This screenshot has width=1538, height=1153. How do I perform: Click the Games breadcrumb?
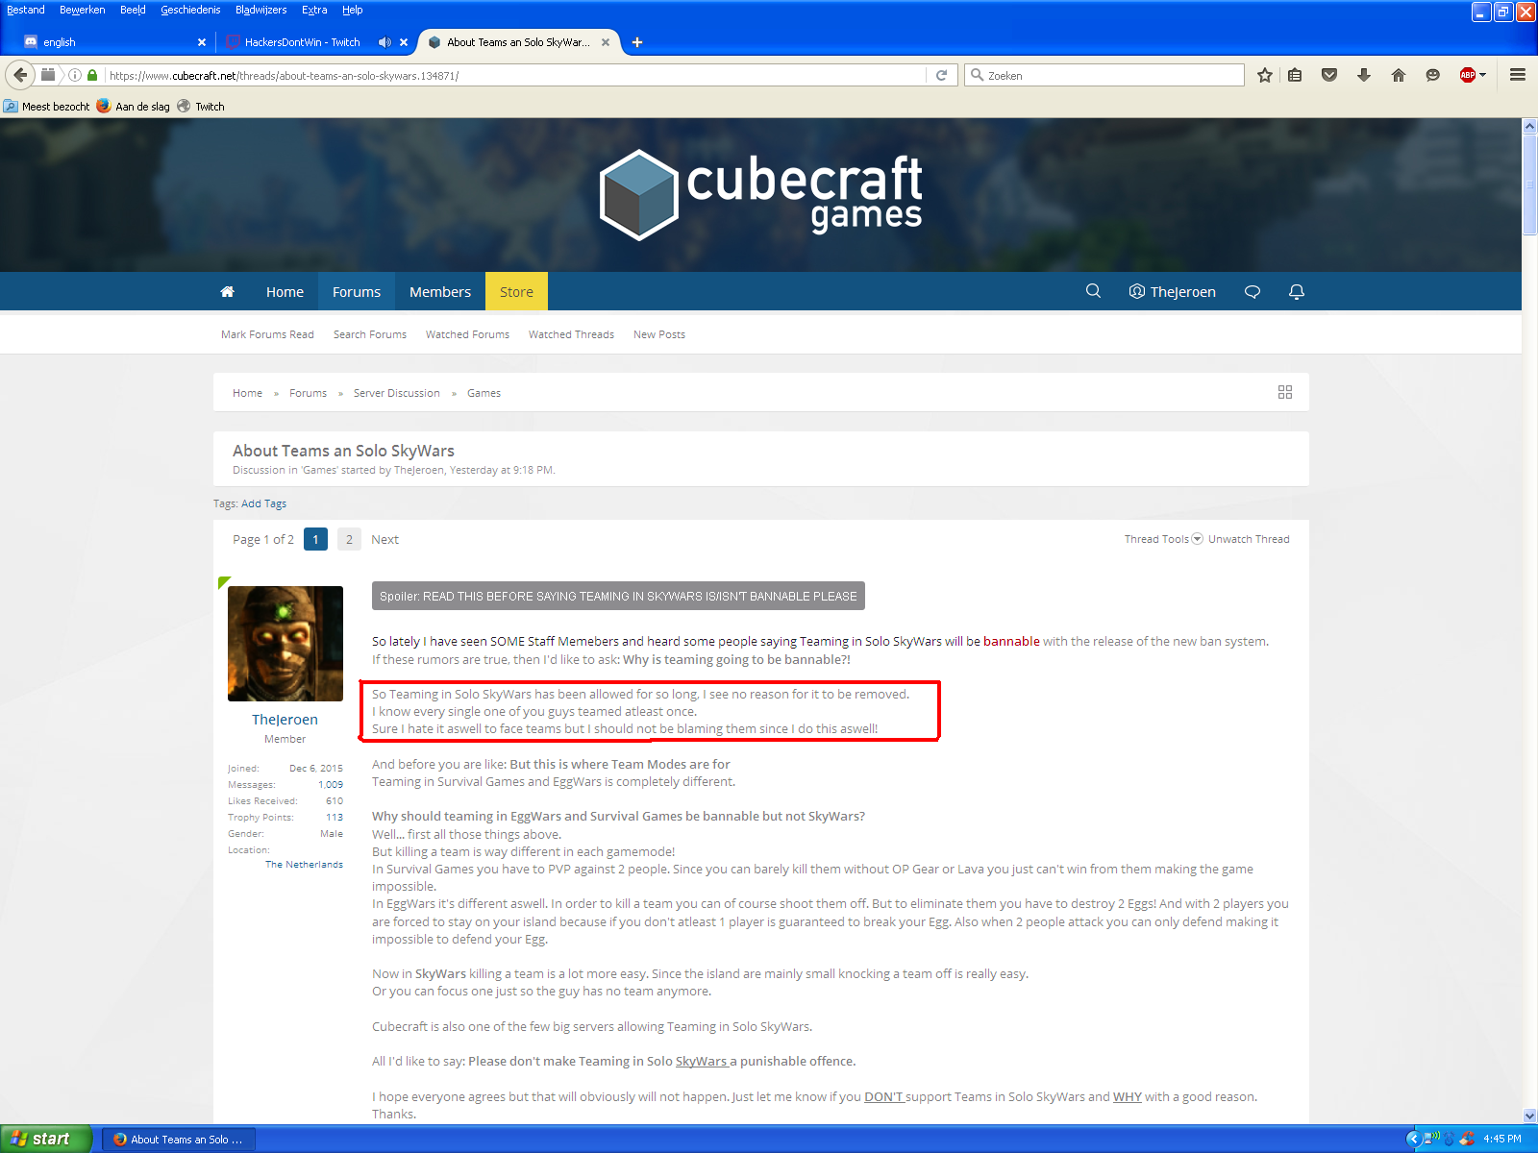click(484, 393)
